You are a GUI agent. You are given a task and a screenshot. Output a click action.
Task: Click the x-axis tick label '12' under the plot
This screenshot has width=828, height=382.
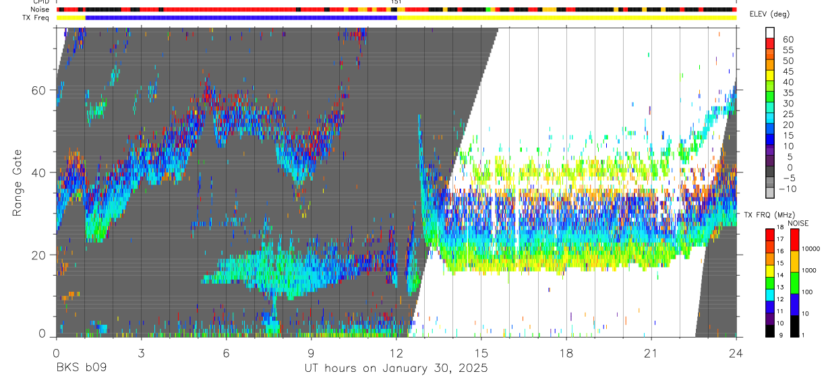point(396,352)
